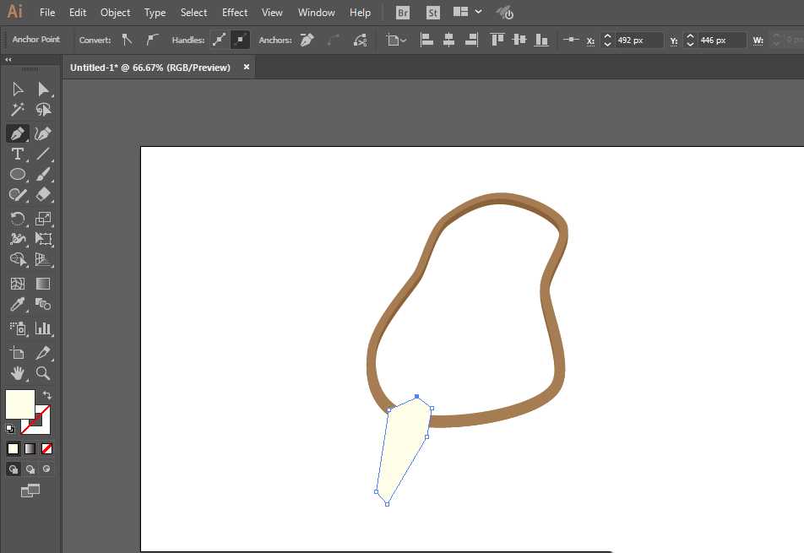Increment the X coordinate stepper
This screenshot has width=804, height=553.
tap(606, 36)
